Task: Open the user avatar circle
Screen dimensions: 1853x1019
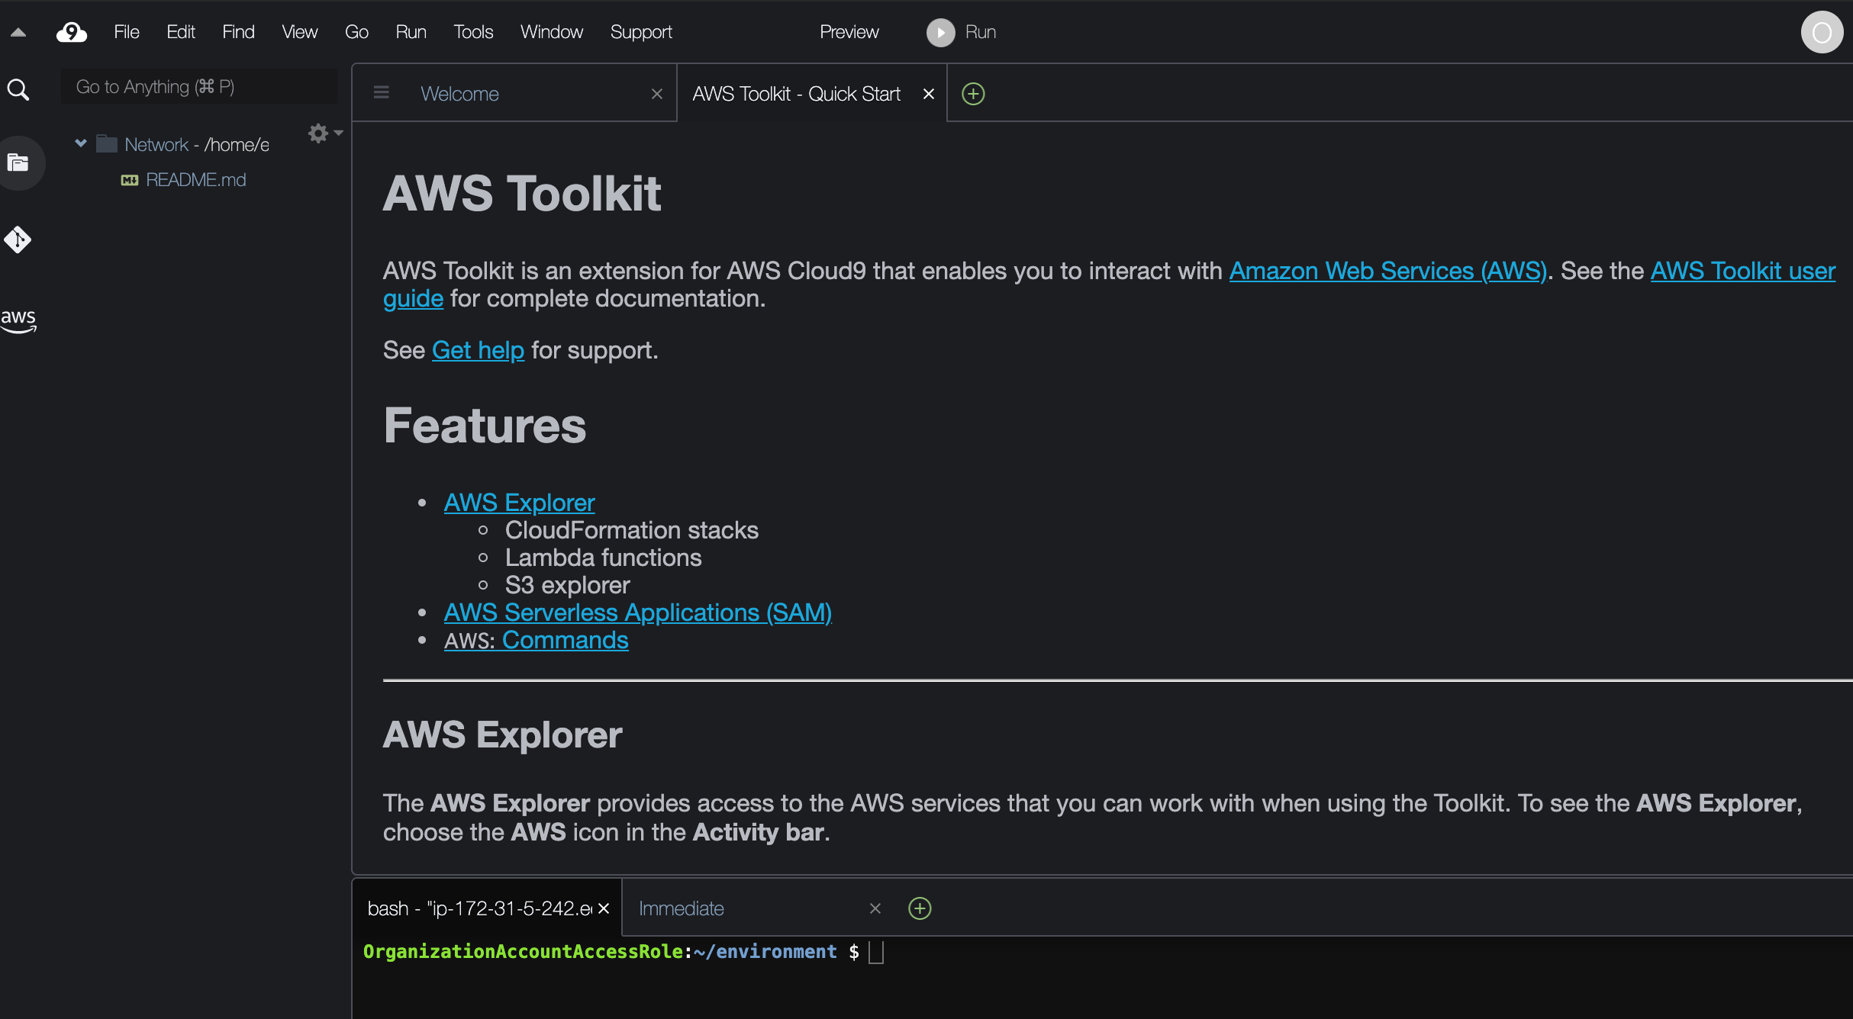Action: click(x=1822, y=32)
